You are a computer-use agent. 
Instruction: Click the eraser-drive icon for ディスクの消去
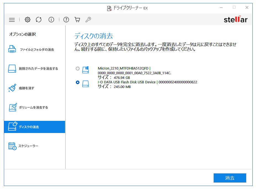(x=13, y=126)
